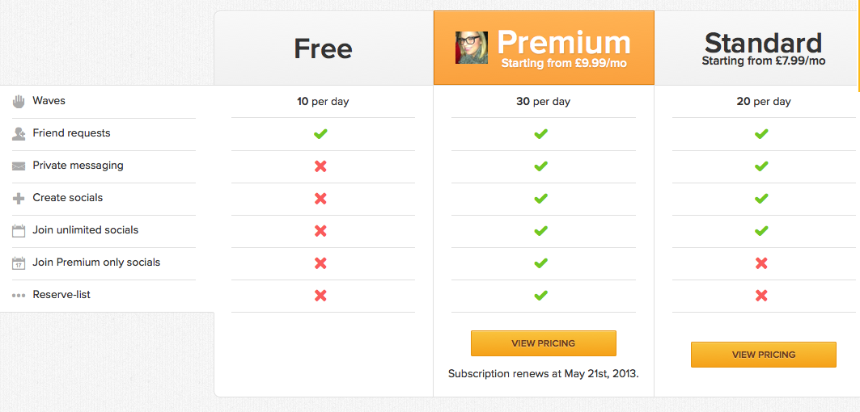Click the Friend requests person icon
860x412 pixels.
(x=19, y=133)
